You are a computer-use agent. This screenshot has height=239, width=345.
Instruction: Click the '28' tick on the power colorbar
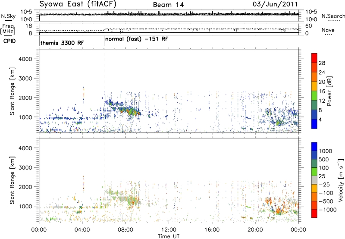(x=322, y=63)
